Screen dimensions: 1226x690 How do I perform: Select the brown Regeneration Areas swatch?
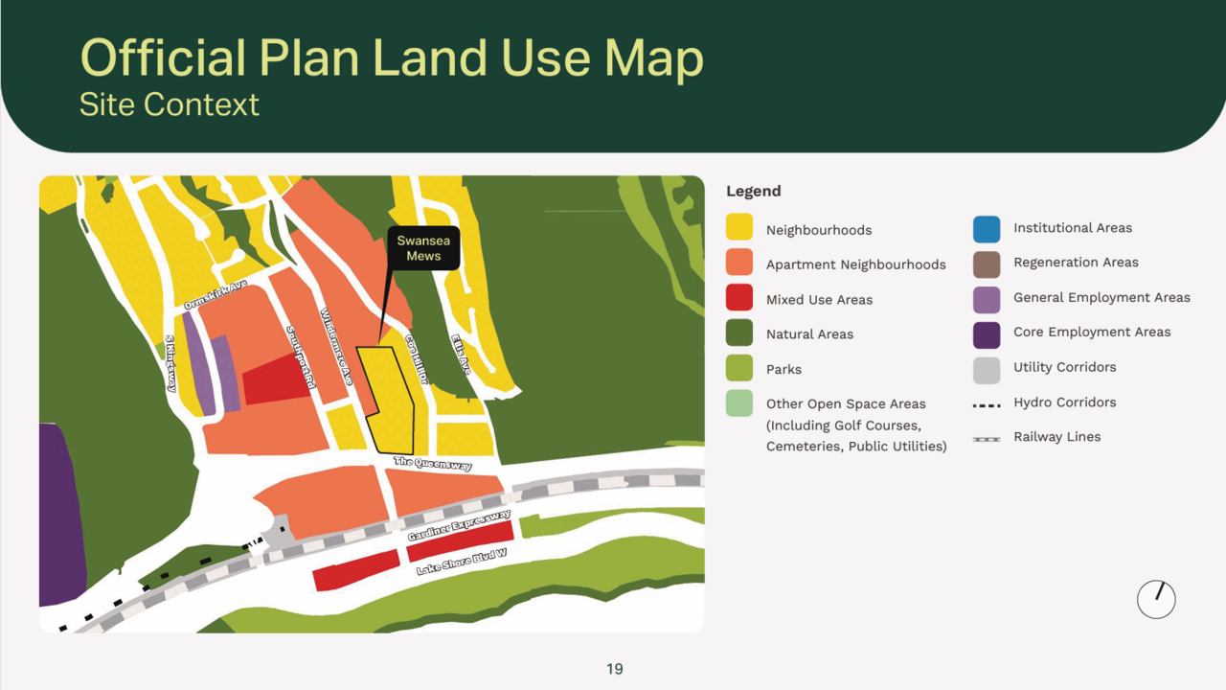987,264
